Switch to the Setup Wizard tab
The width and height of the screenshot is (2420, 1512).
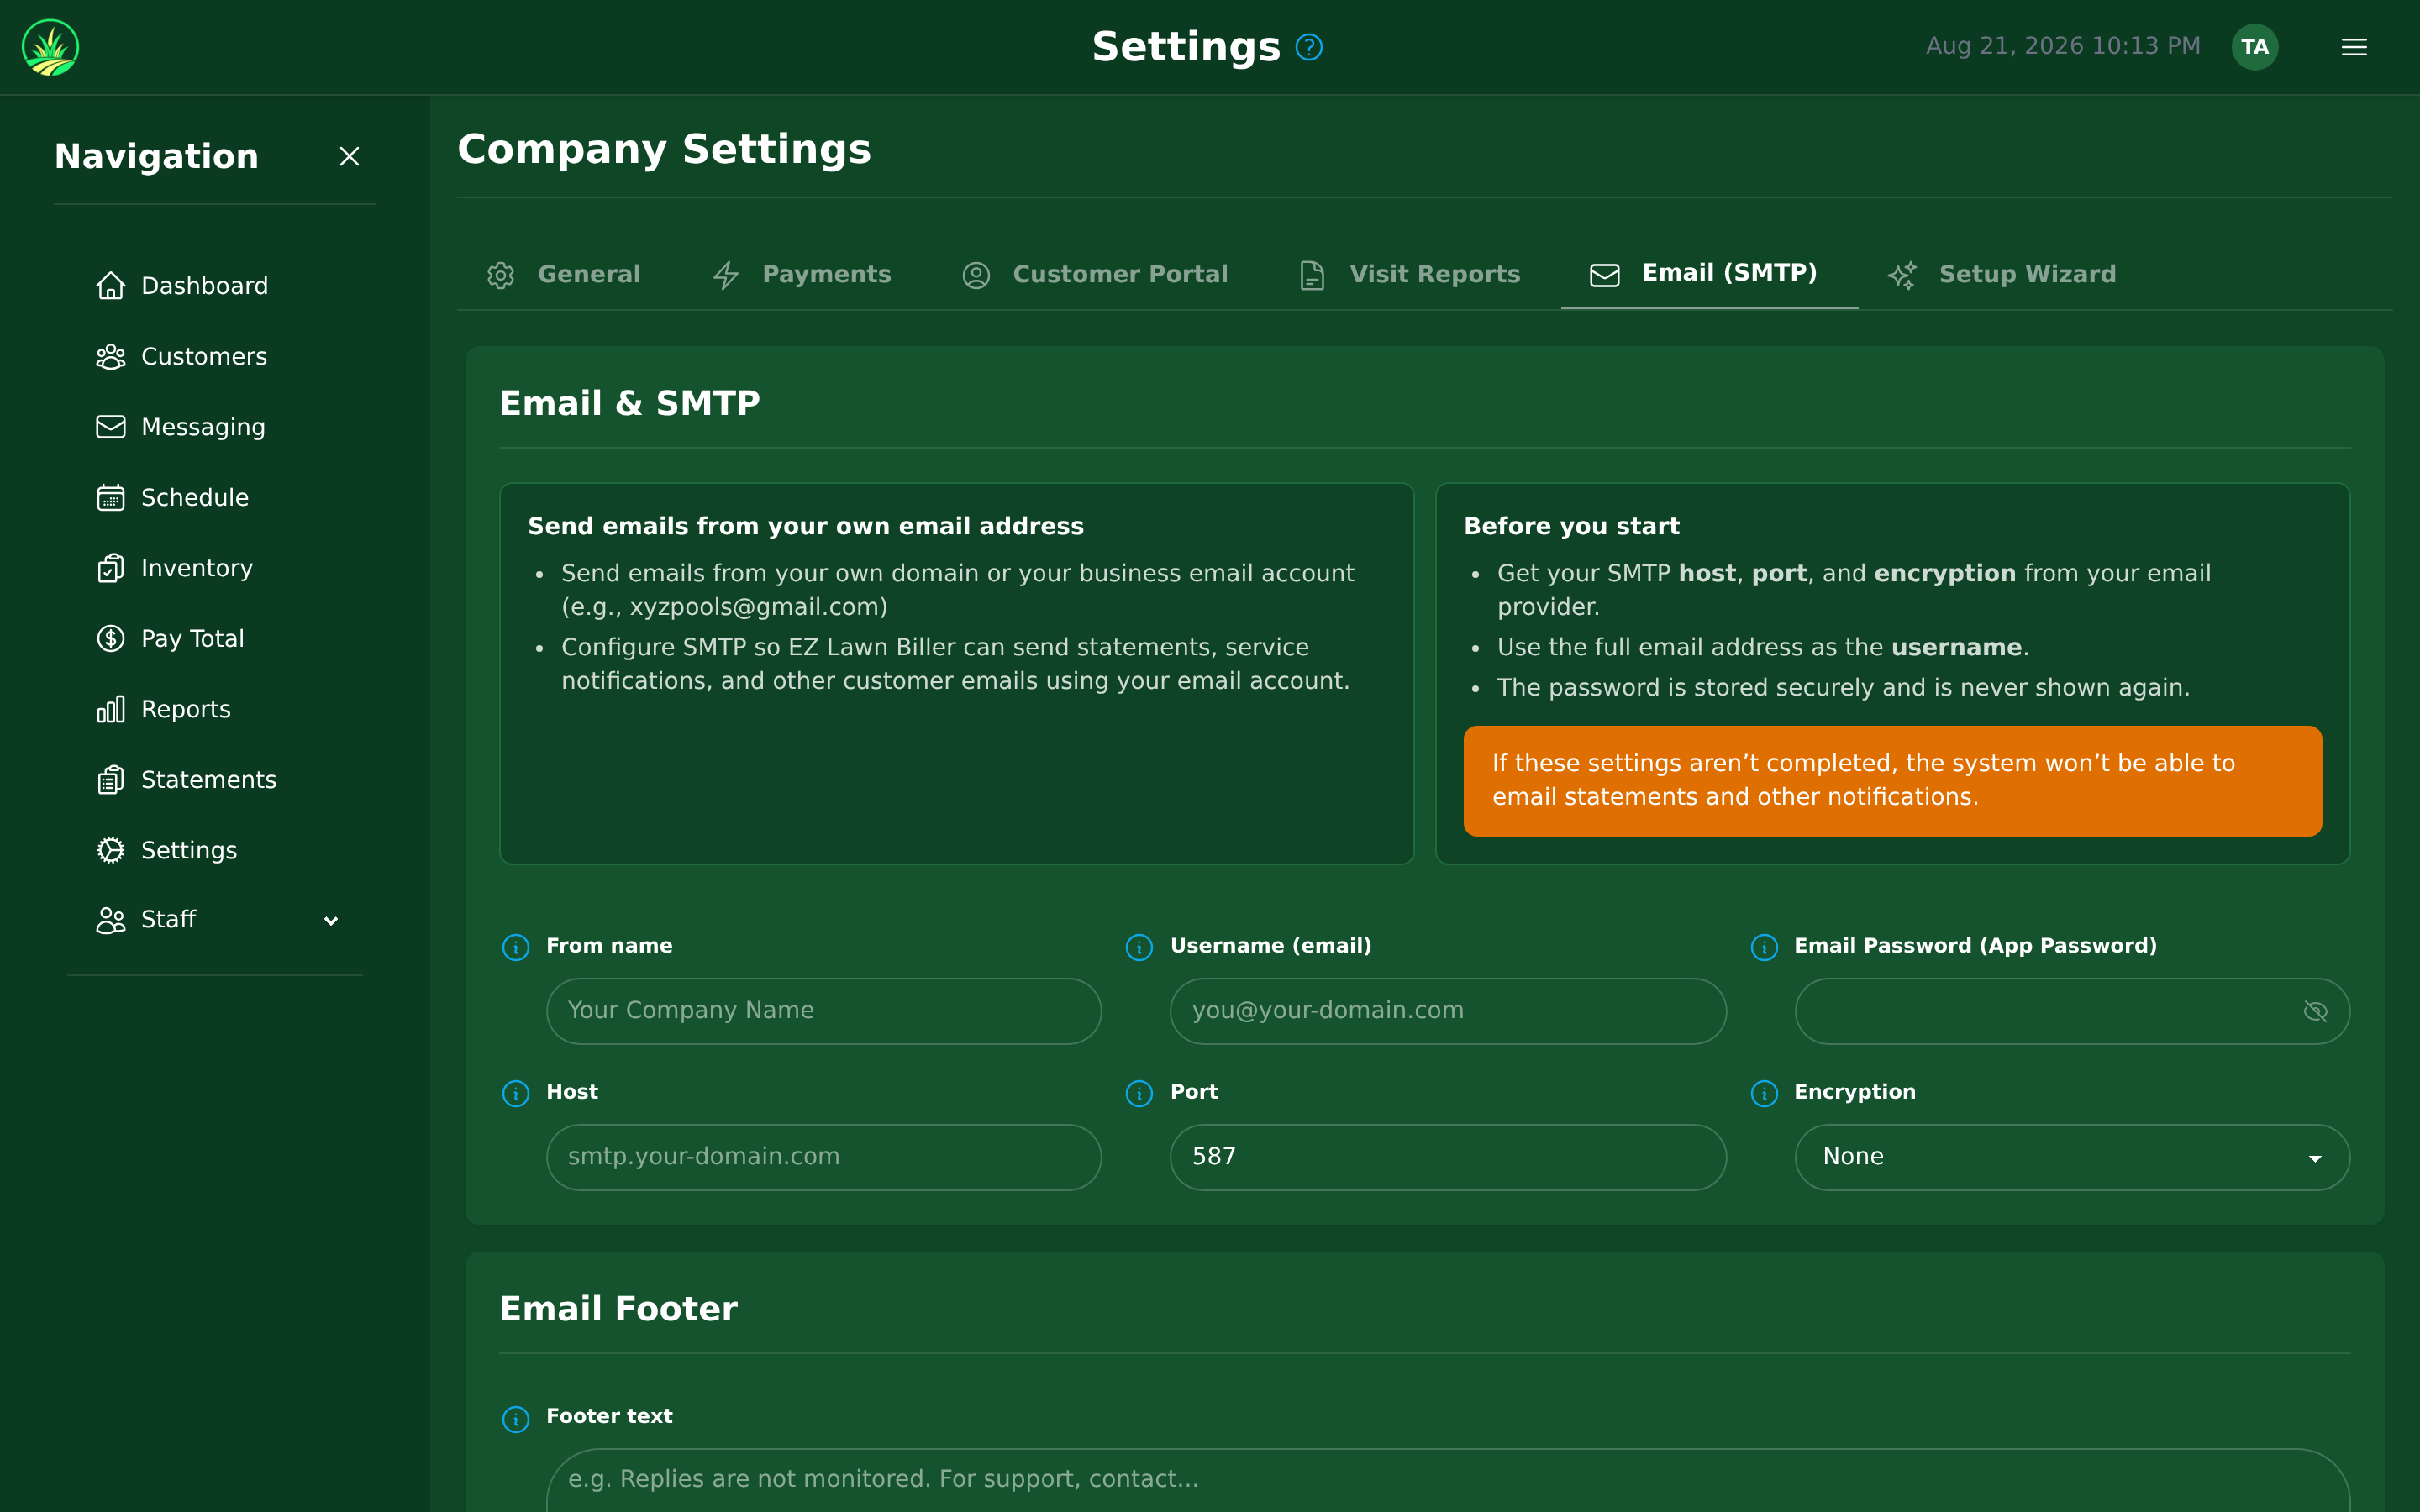pos(2002,274)
